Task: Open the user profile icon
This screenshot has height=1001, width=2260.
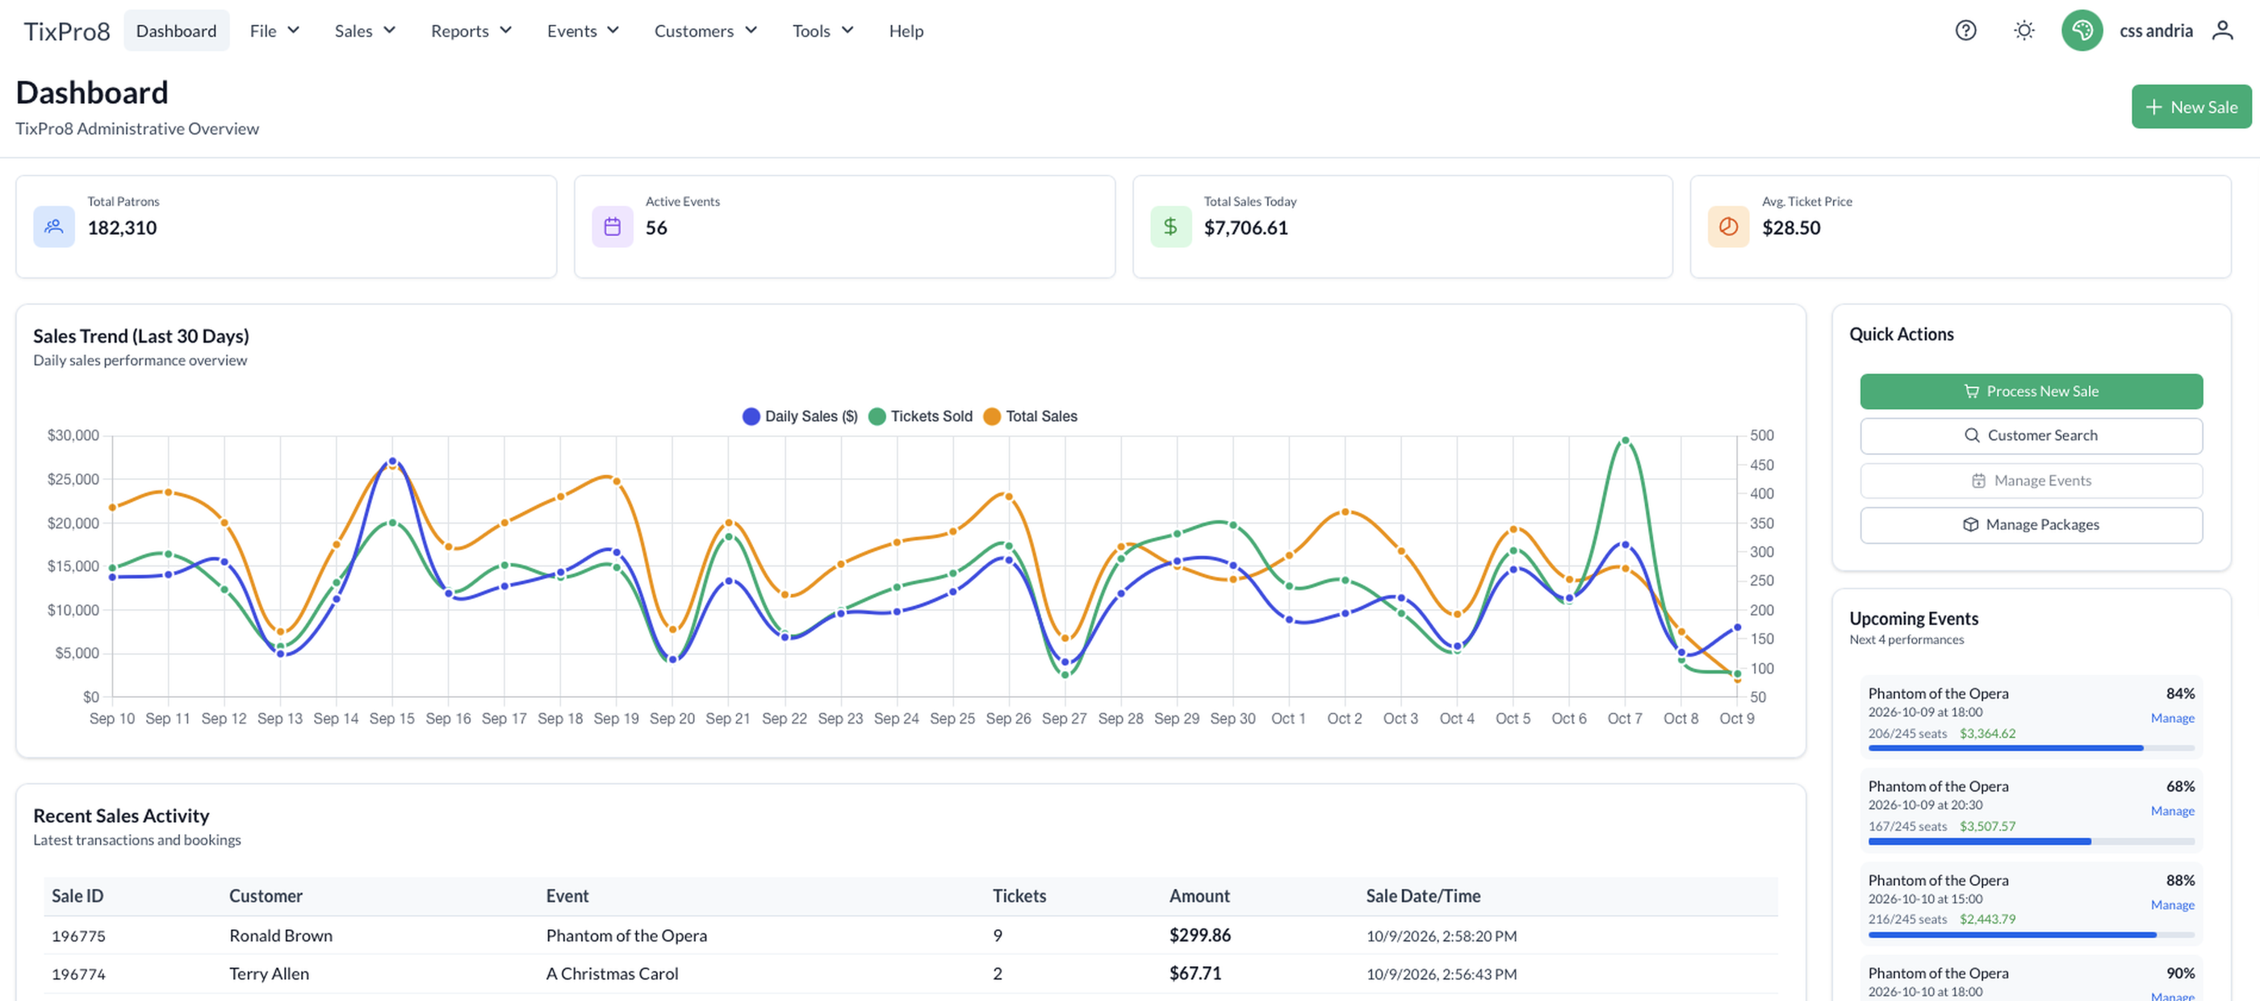Action: 2221,31
